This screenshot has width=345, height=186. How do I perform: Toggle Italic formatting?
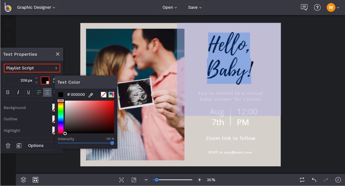[18, 92]
